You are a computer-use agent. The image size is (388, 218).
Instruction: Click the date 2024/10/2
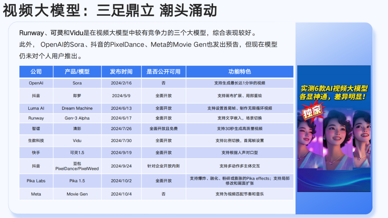coord(121,181)
